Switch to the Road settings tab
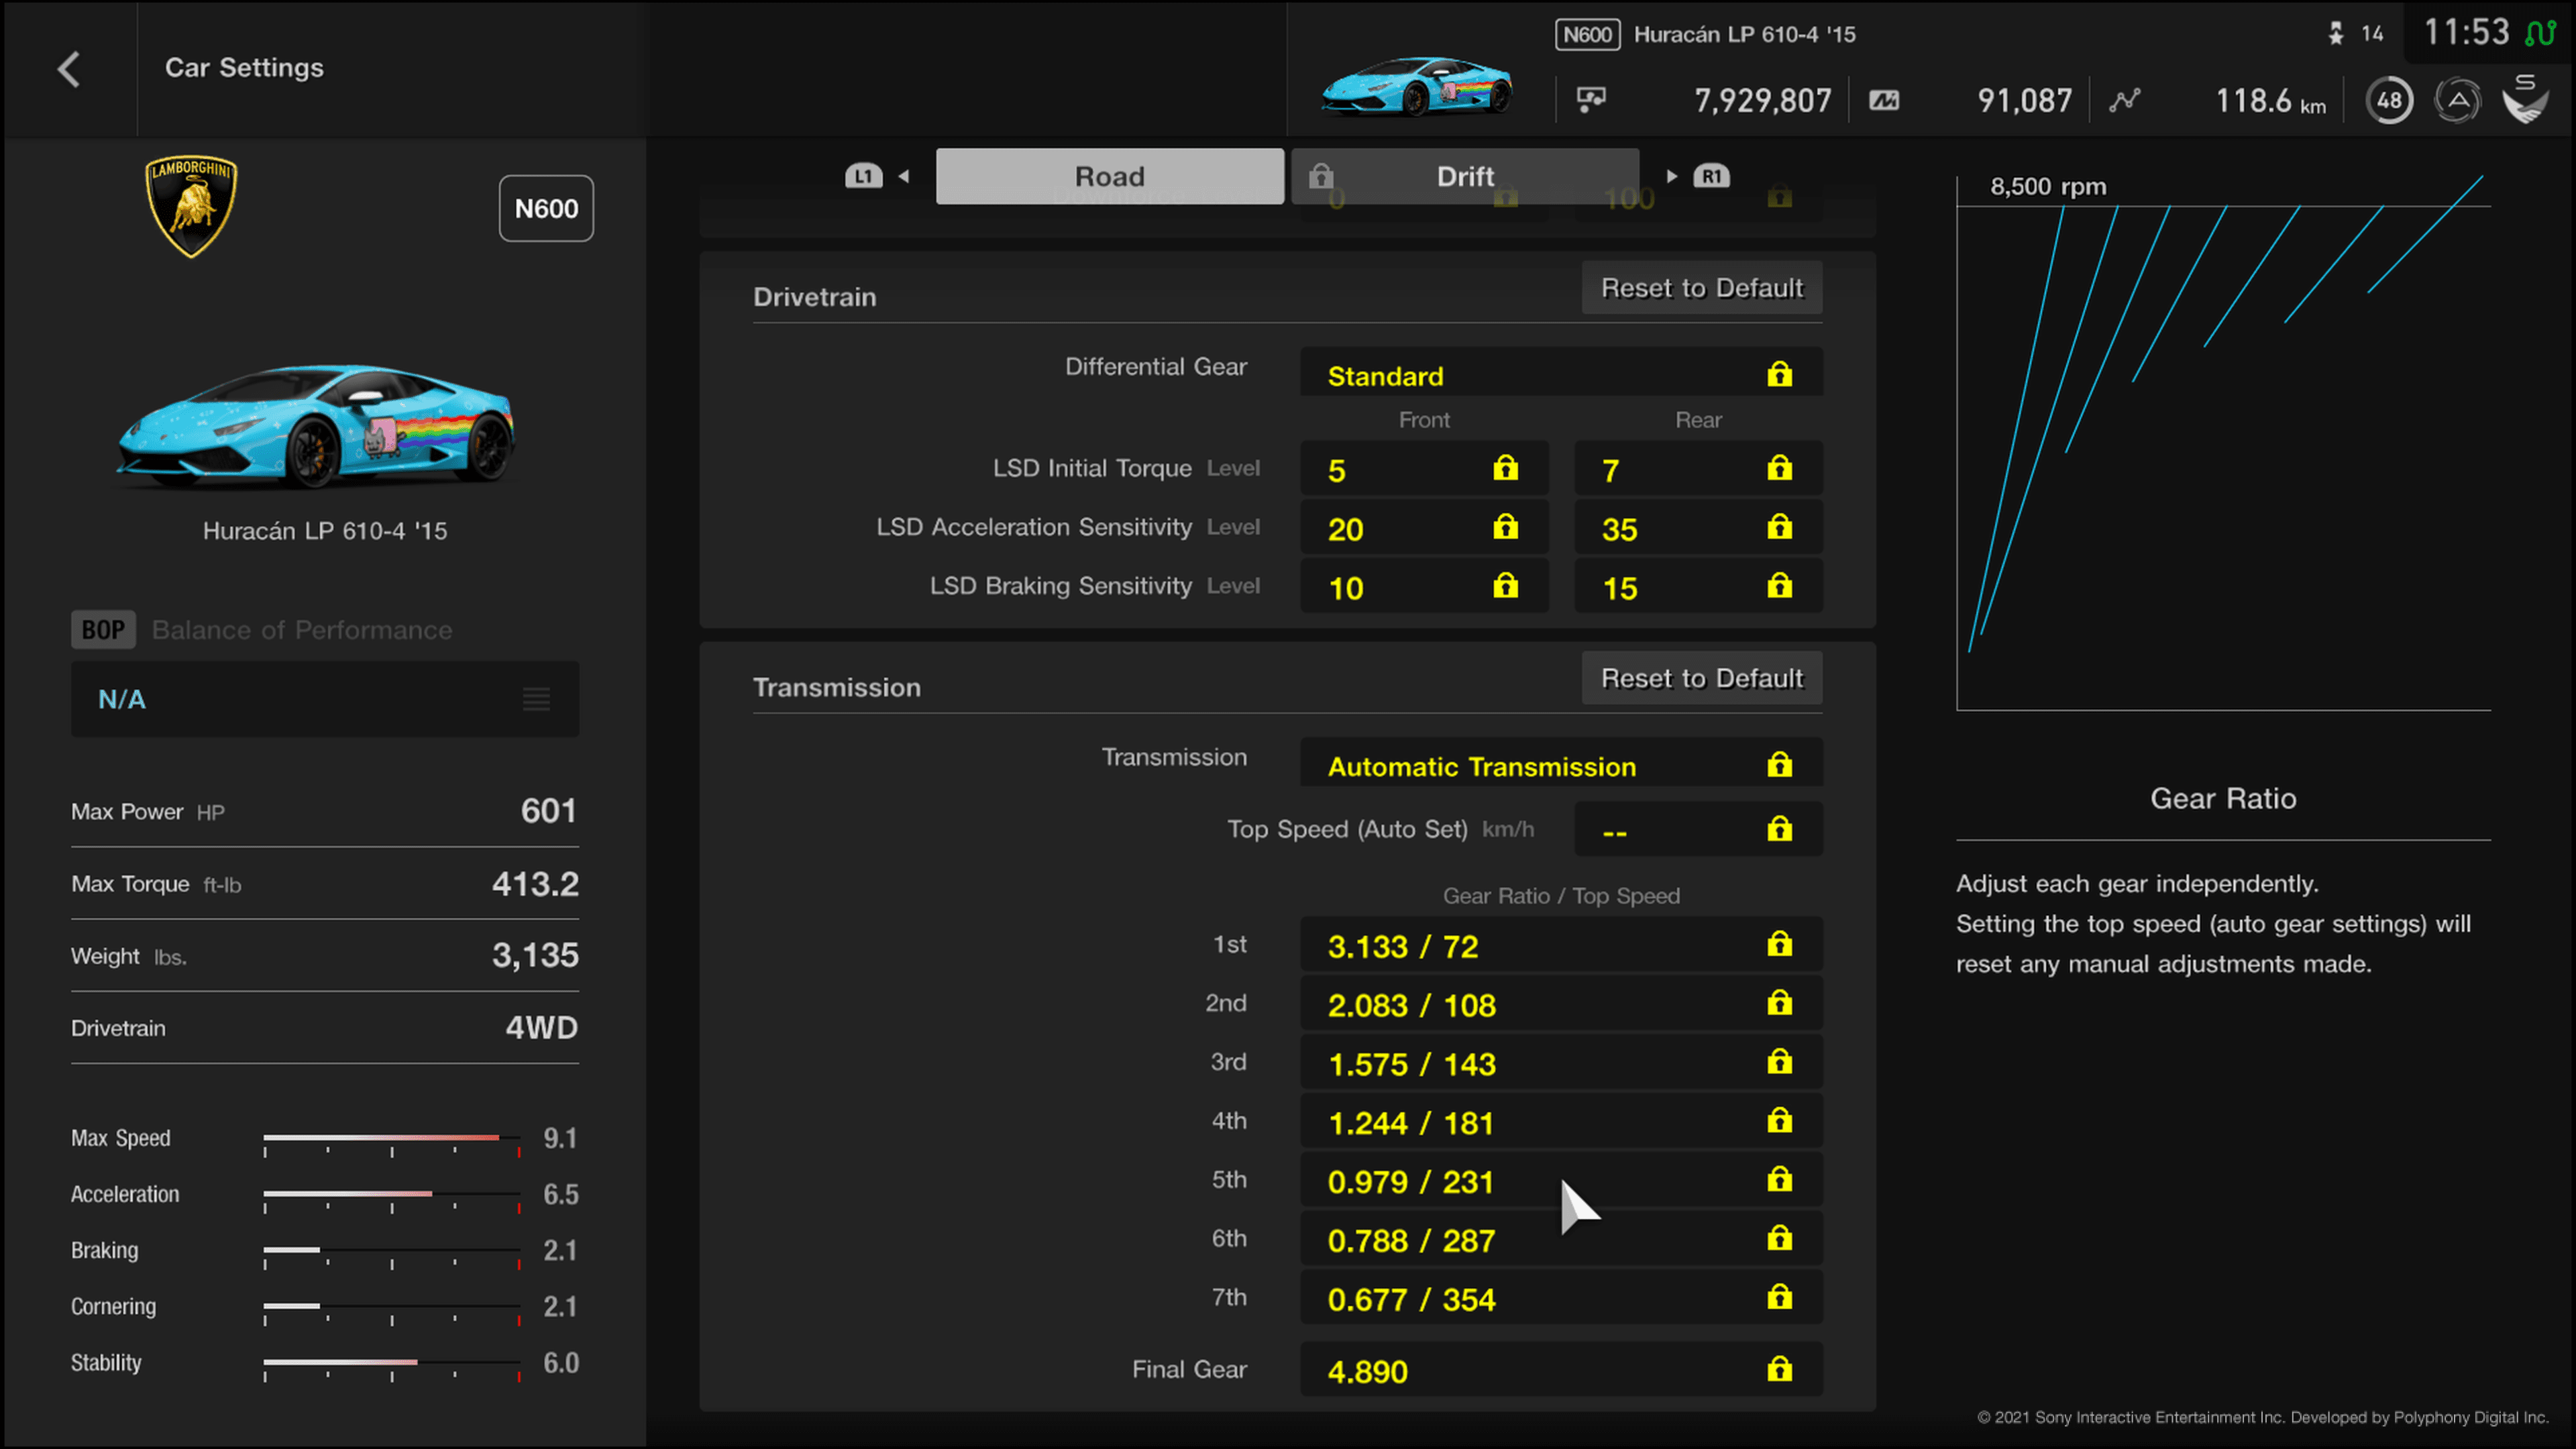This screenshot has width=2576, height=1449. tap(1110, 176)
